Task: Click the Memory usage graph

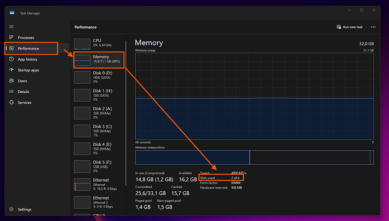Action: tap(254, 96)
